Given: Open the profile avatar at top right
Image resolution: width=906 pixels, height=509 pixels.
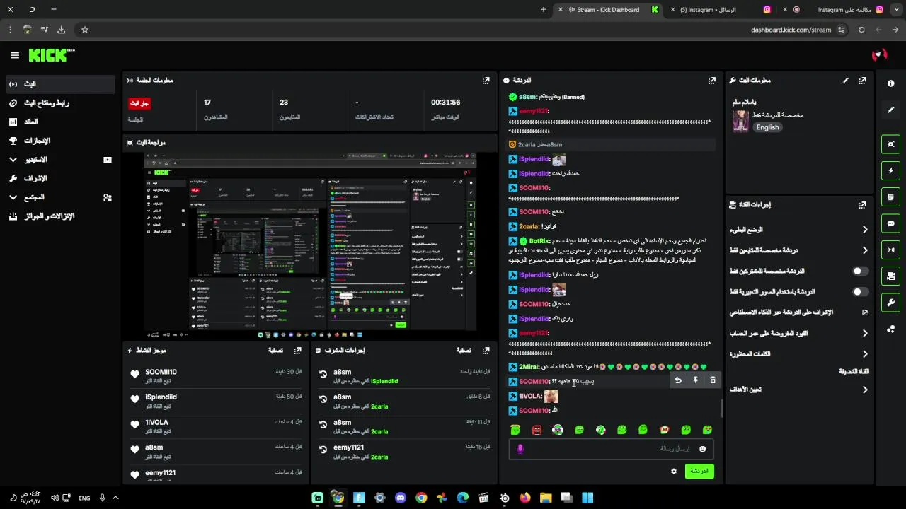Looking at the screenshot, I should [x=880, y=55].
